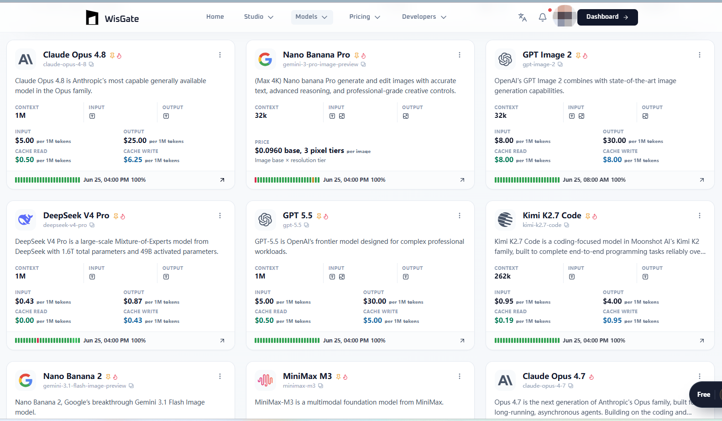722x421 pixels.
Task: Open Kimi K2.7 Code status arrow
Action: (x=702, y=341)
